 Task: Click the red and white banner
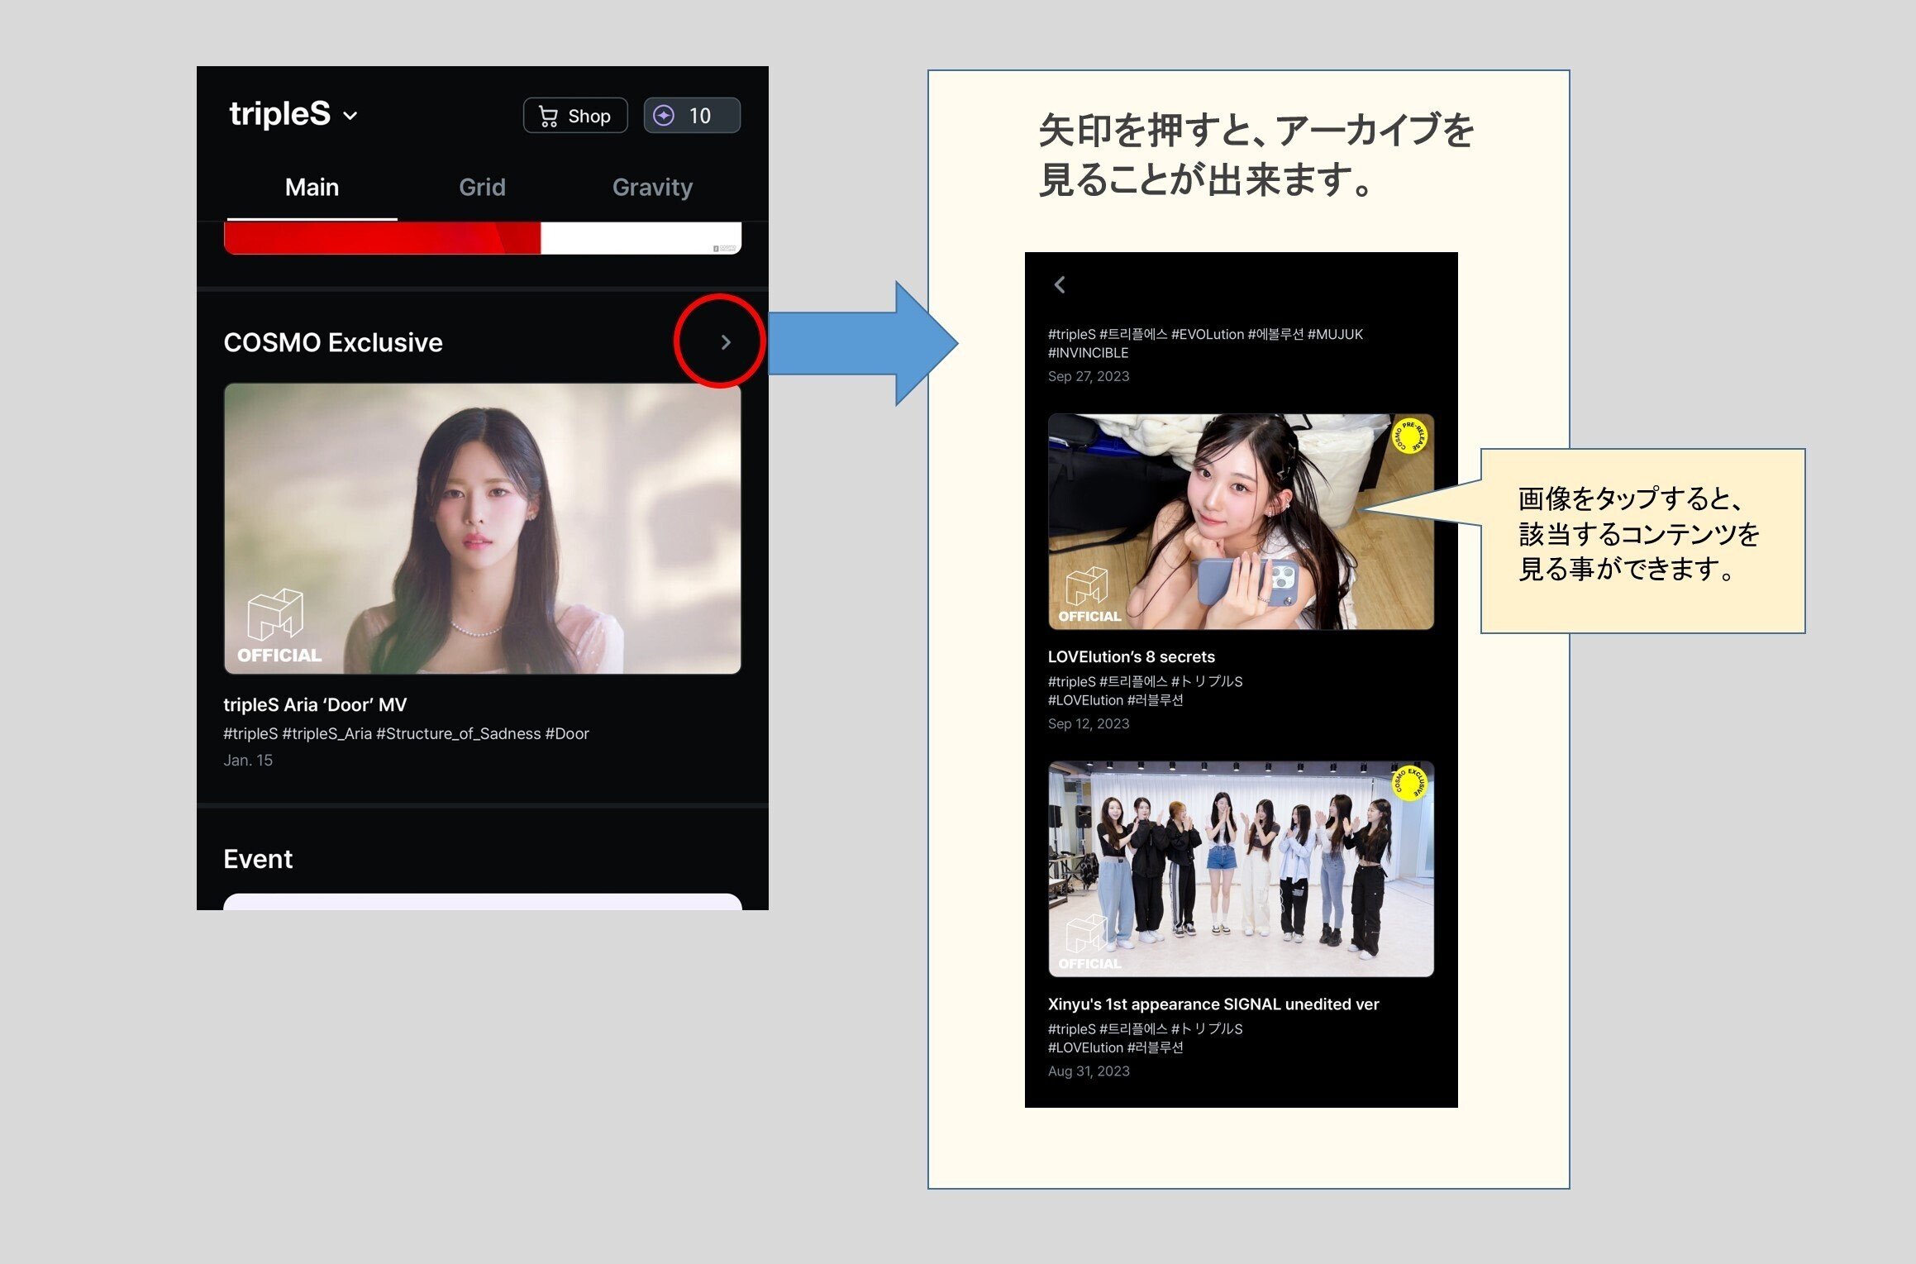[482, 238]
